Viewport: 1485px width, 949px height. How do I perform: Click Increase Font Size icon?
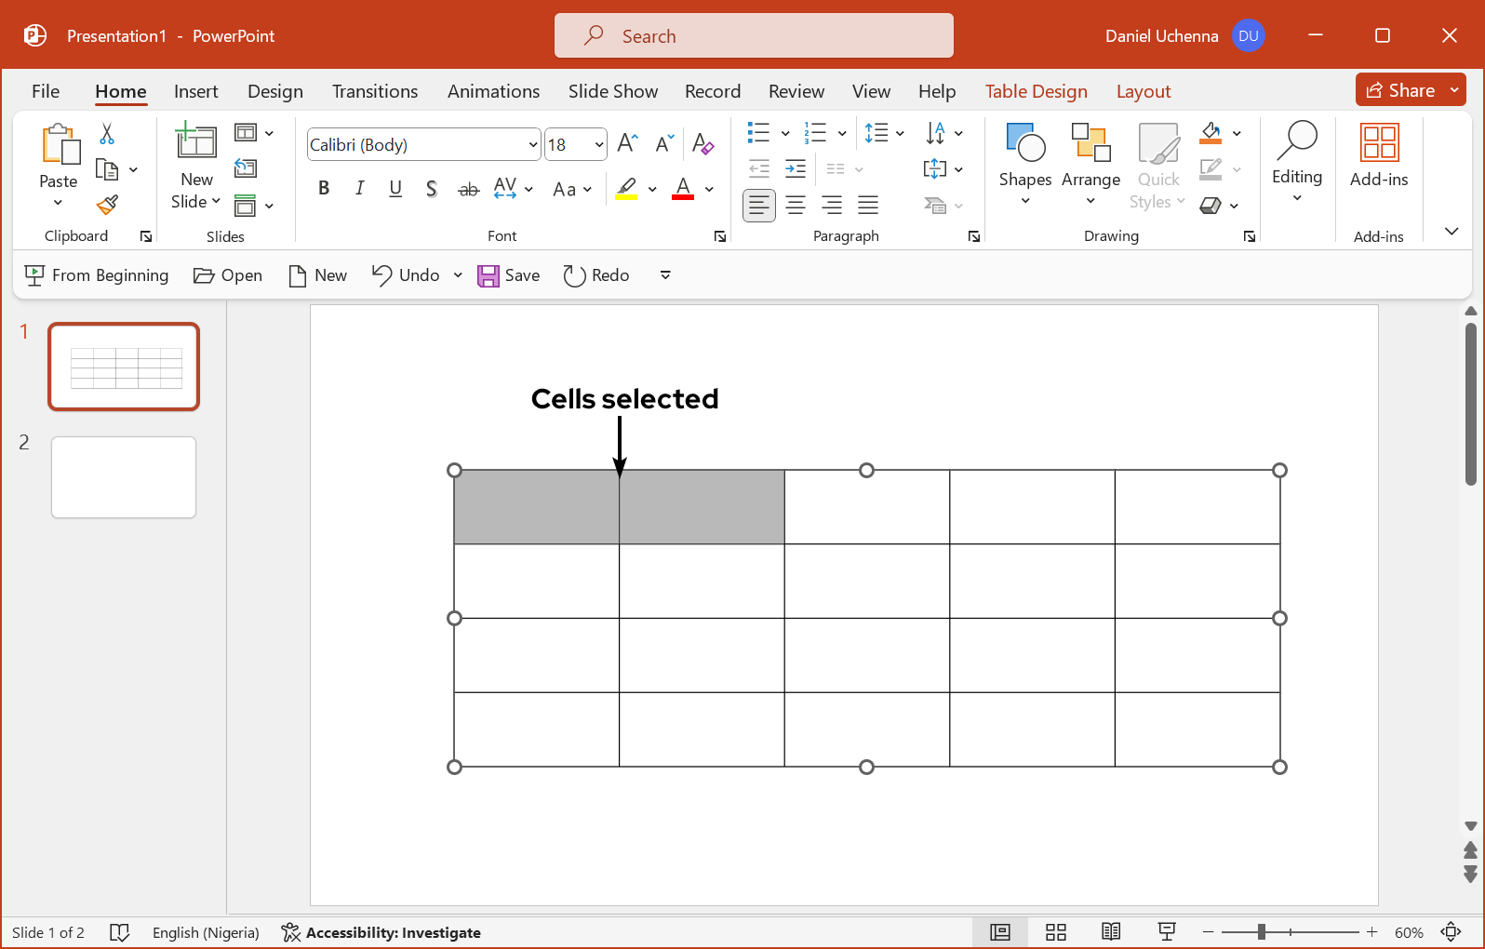(x=627, y=143)
